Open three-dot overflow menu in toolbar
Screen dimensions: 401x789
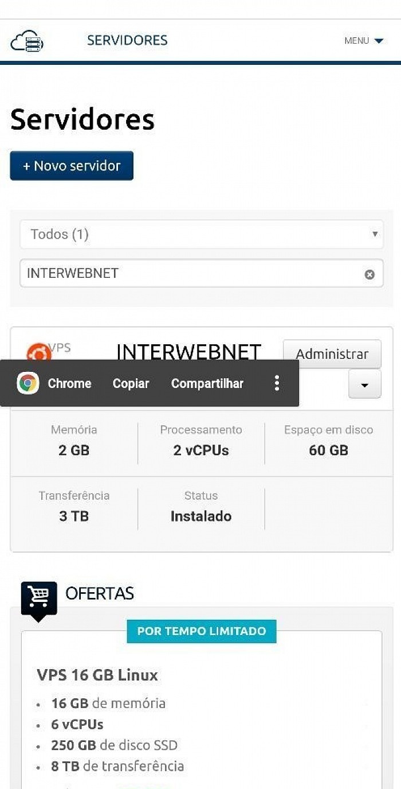(277, 383)
